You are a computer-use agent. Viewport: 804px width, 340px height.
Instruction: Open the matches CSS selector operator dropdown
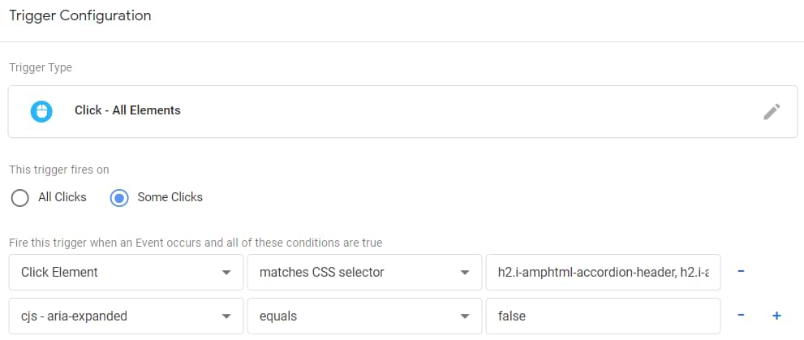point(363,273)
